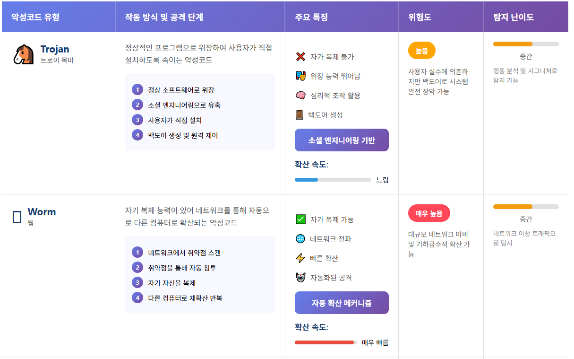This screenshot has width=574, height=359.
Task: Click the door backdoor creation icon
Action: 300,115
